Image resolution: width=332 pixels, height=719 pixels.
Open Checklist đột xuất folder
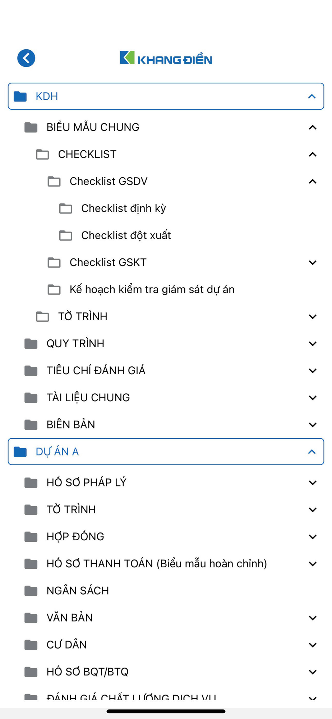(126, 235)
